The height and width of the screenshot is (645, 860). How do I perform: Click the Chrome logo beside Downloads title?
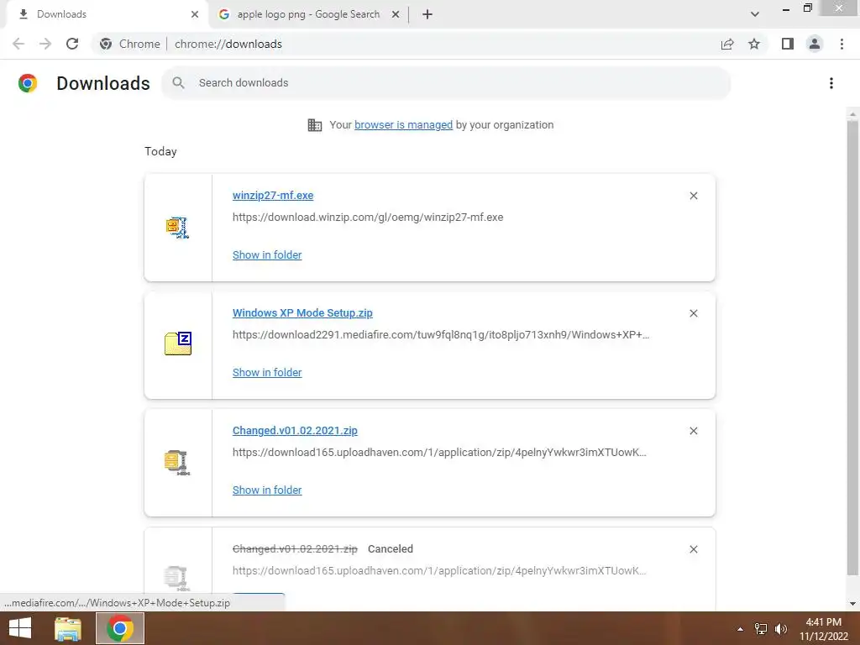point(28,83)
